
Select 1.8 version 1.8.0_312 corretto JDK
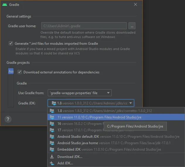116,111
